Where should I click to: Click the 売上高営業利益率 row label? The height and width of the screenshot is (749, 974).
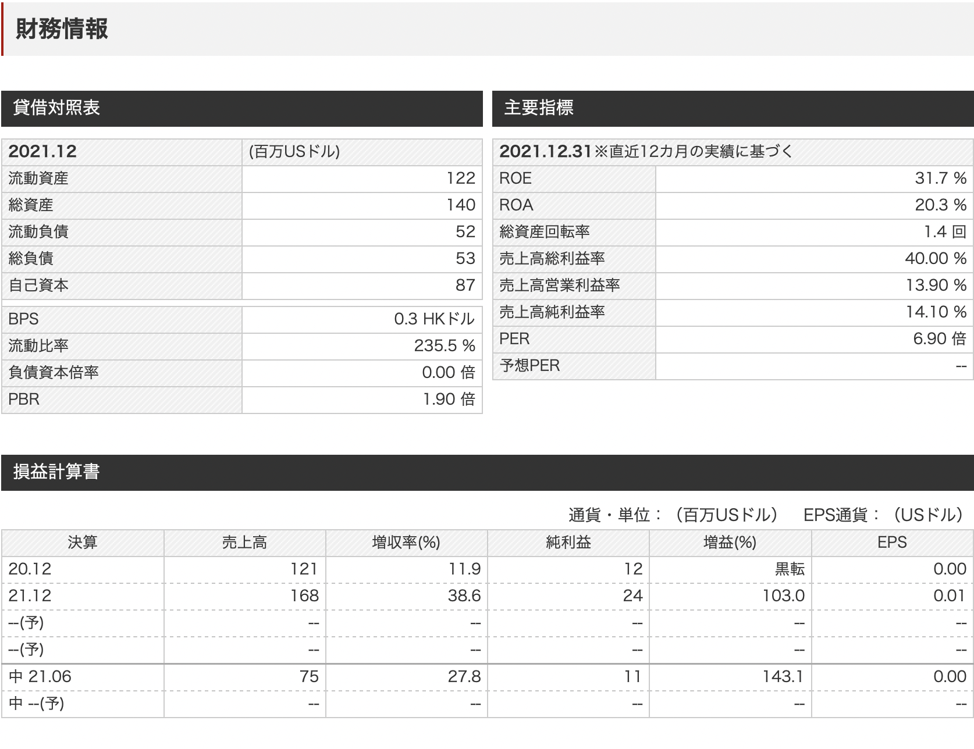click(574, 286)
